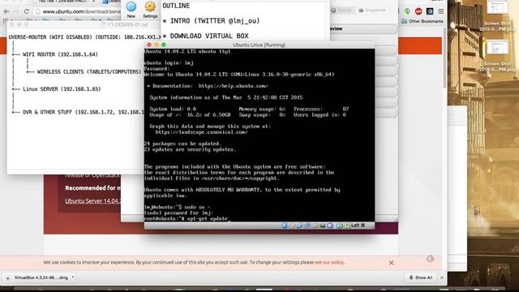This screenshot has width=519, height=292.
Task: Click 'WIRELESS CLIENTS' line in text file
Action: (88, 71)
